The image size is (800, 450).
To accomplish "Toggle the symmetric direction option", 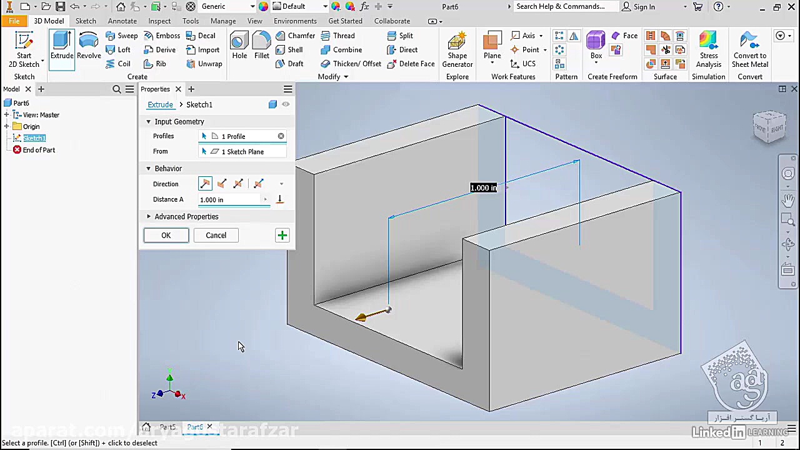I will 238,184.
